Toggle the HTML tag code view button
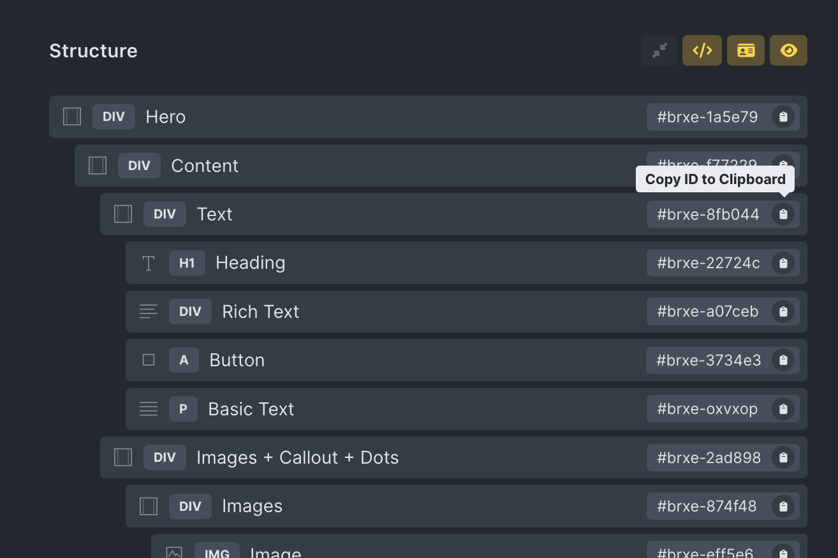 [702, 50]
